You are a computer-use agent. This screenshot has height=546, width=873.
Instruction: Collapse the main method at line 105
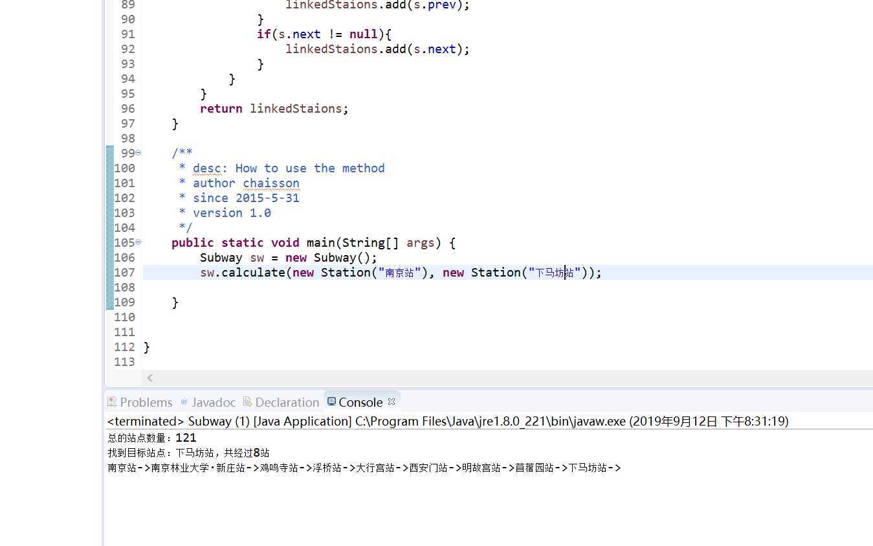[138, 242]
